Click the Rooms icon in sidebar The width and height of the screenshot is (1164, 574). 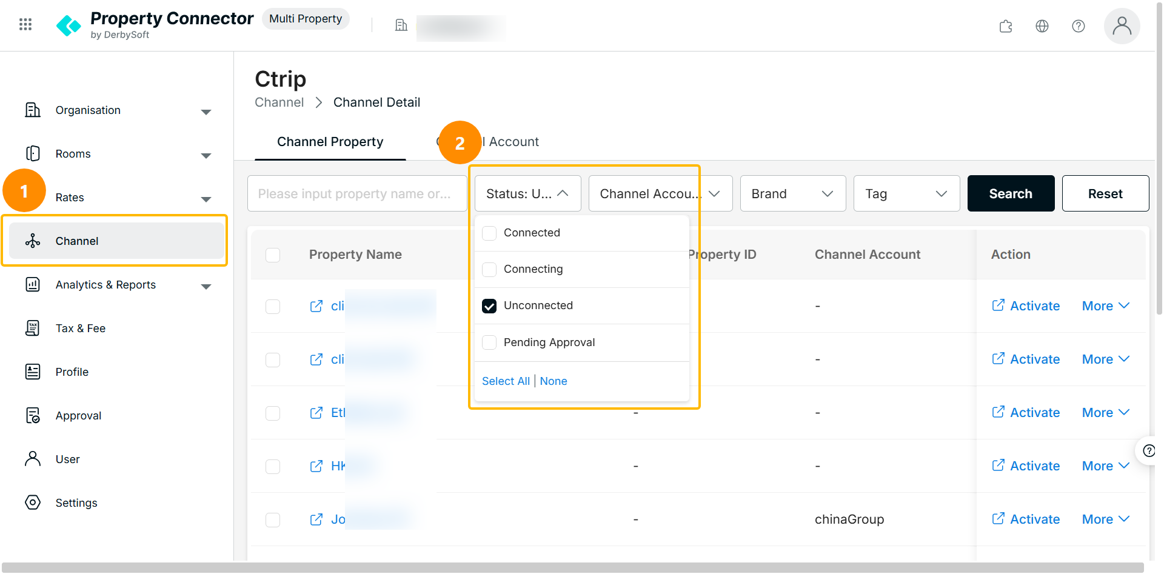tap(33, 154)
